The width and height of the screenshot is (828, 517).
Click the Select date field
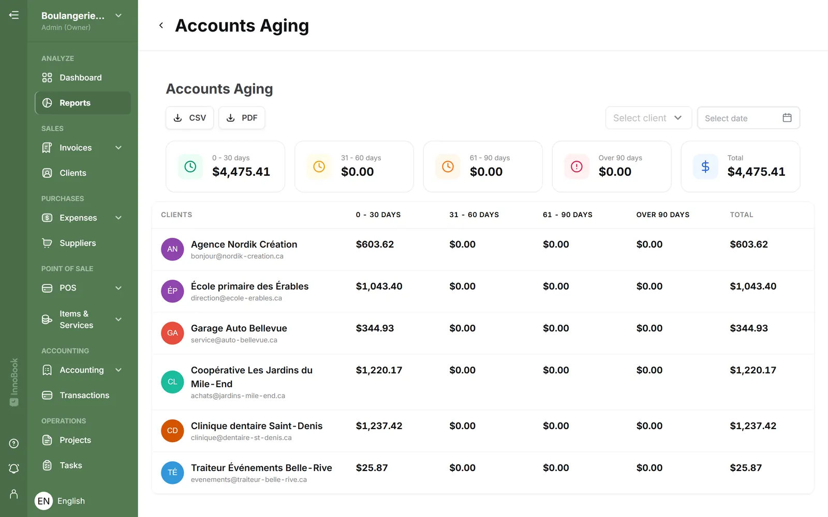point(748,118)
